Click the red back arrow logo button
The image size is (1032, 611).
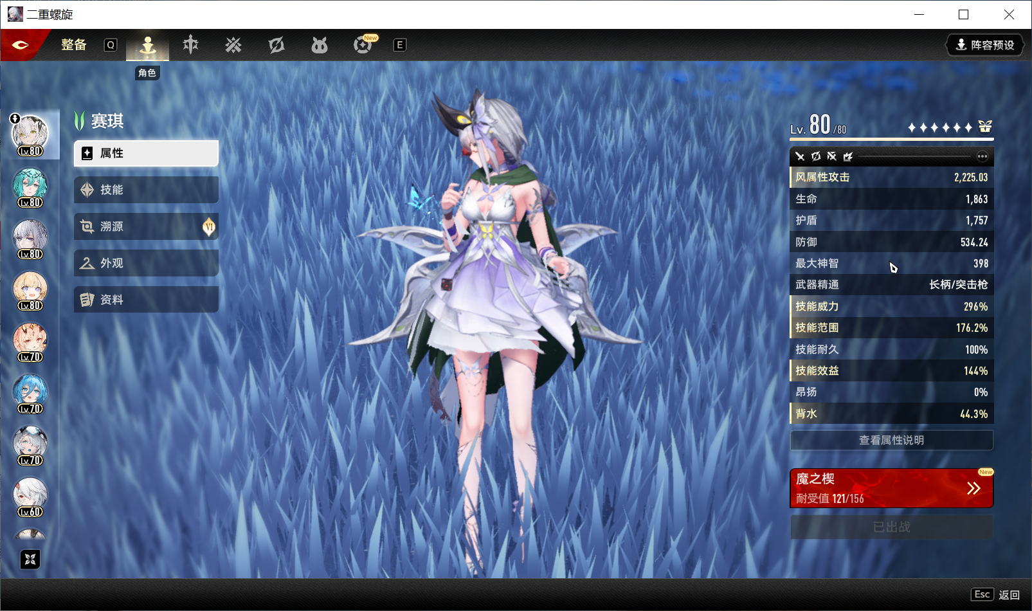point(21,45)
